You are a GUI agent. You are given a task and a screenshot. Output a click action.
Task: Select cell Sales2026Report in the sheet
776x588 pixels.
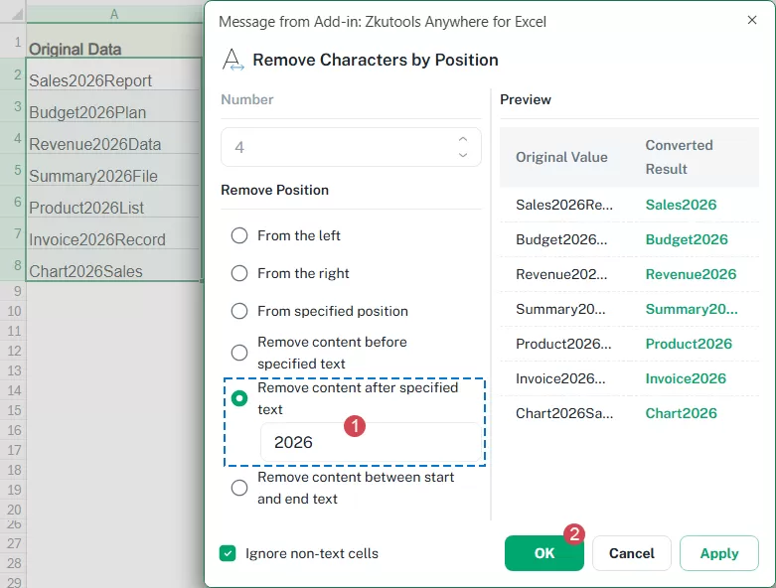point(113,74)
